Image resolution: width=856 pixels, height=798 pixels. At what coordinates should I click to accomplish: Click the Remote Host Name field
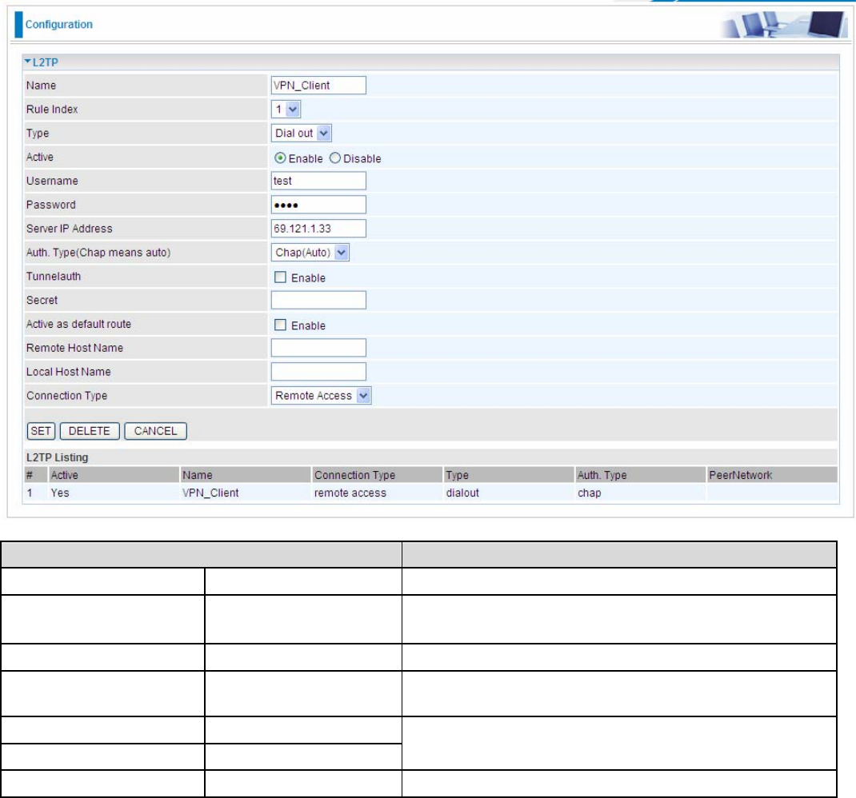click(318, 348)
